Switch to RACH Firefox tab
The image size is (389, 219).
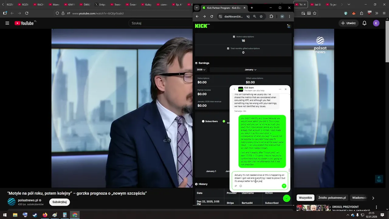point(39,5)
